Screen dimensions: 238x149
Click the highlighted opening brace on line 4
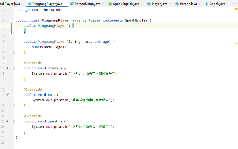pos(73,26)
